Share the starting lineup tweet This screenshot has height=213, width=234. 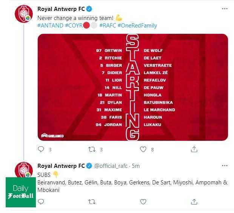pyautogui.click(x=194, y=149)
